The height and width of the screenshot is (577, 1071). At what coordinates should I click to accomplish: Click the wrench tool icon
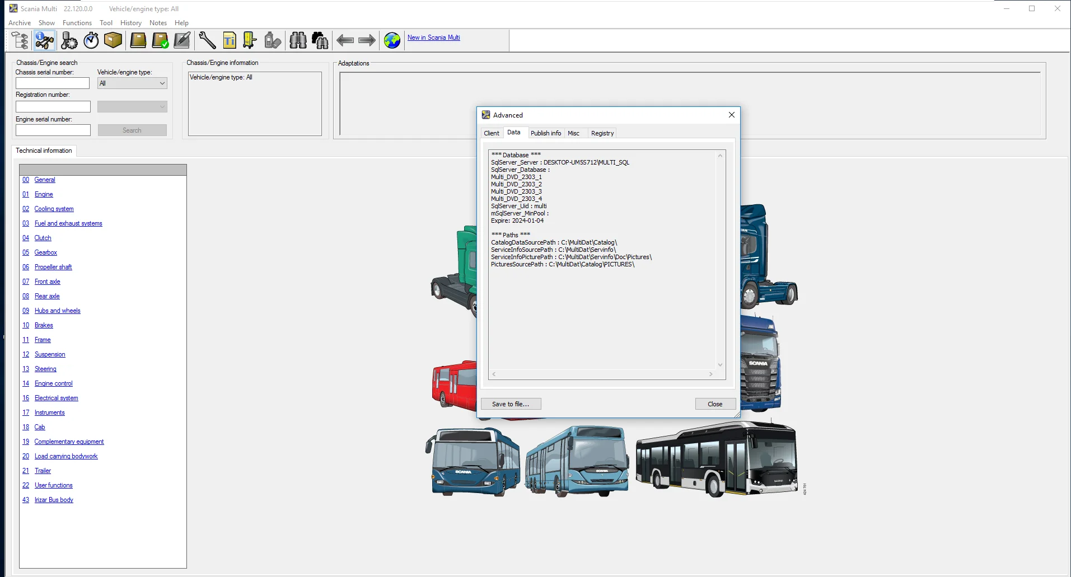(207, 40)
